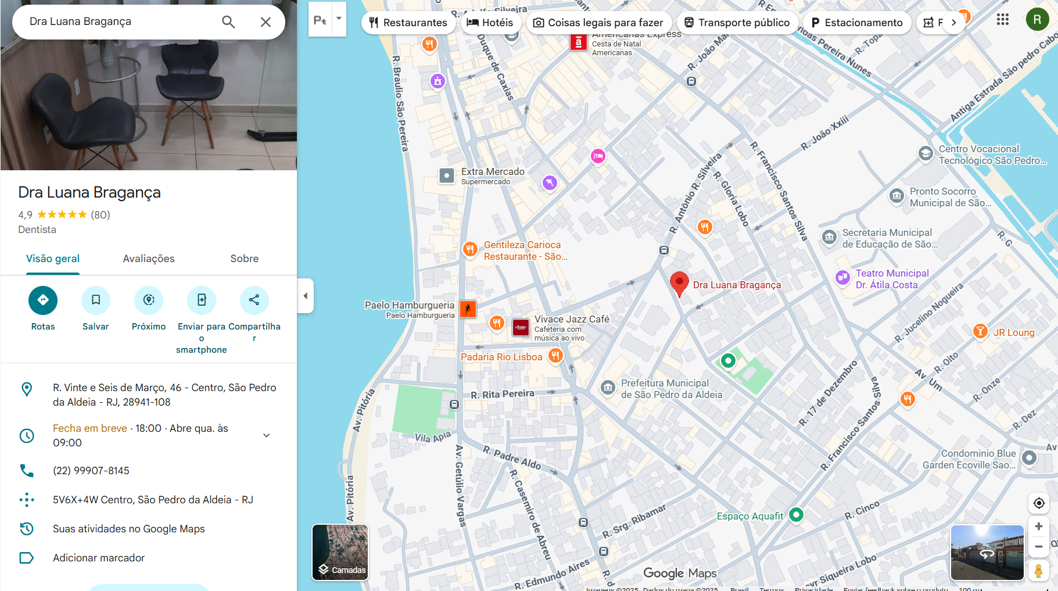This screenshot has height=591, width=1058.
Task: Enable the Hotéis map filter
Action: pyautogui.click(x=491, y=22)
